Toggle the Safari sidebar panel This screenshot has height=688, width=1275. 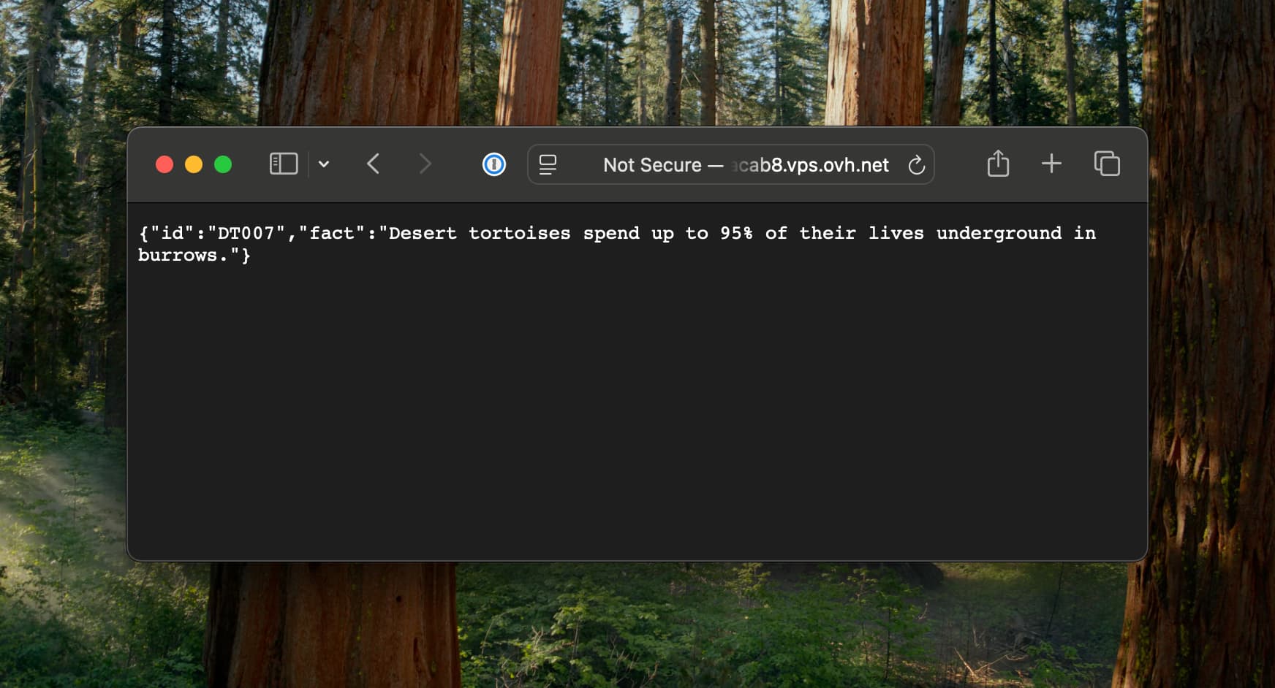click(x=283, y=164)
